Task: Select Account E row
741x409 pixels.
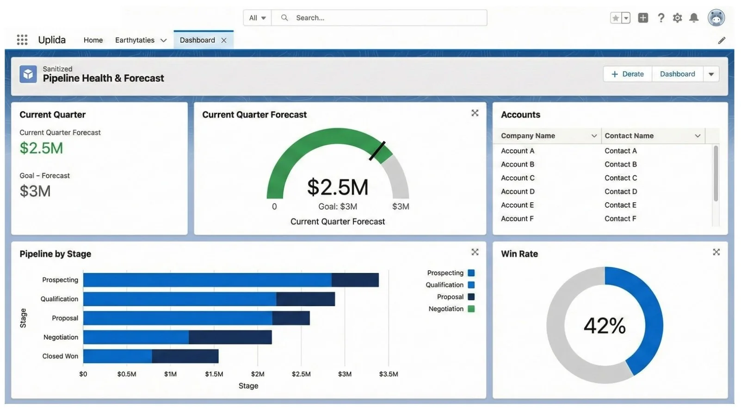Action: click(517, 205)
